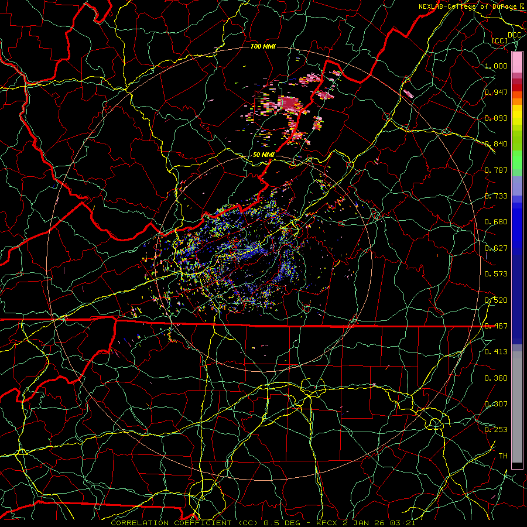Pick the bright green color-bar segment
Screen dimensions: 527x527
517,160
